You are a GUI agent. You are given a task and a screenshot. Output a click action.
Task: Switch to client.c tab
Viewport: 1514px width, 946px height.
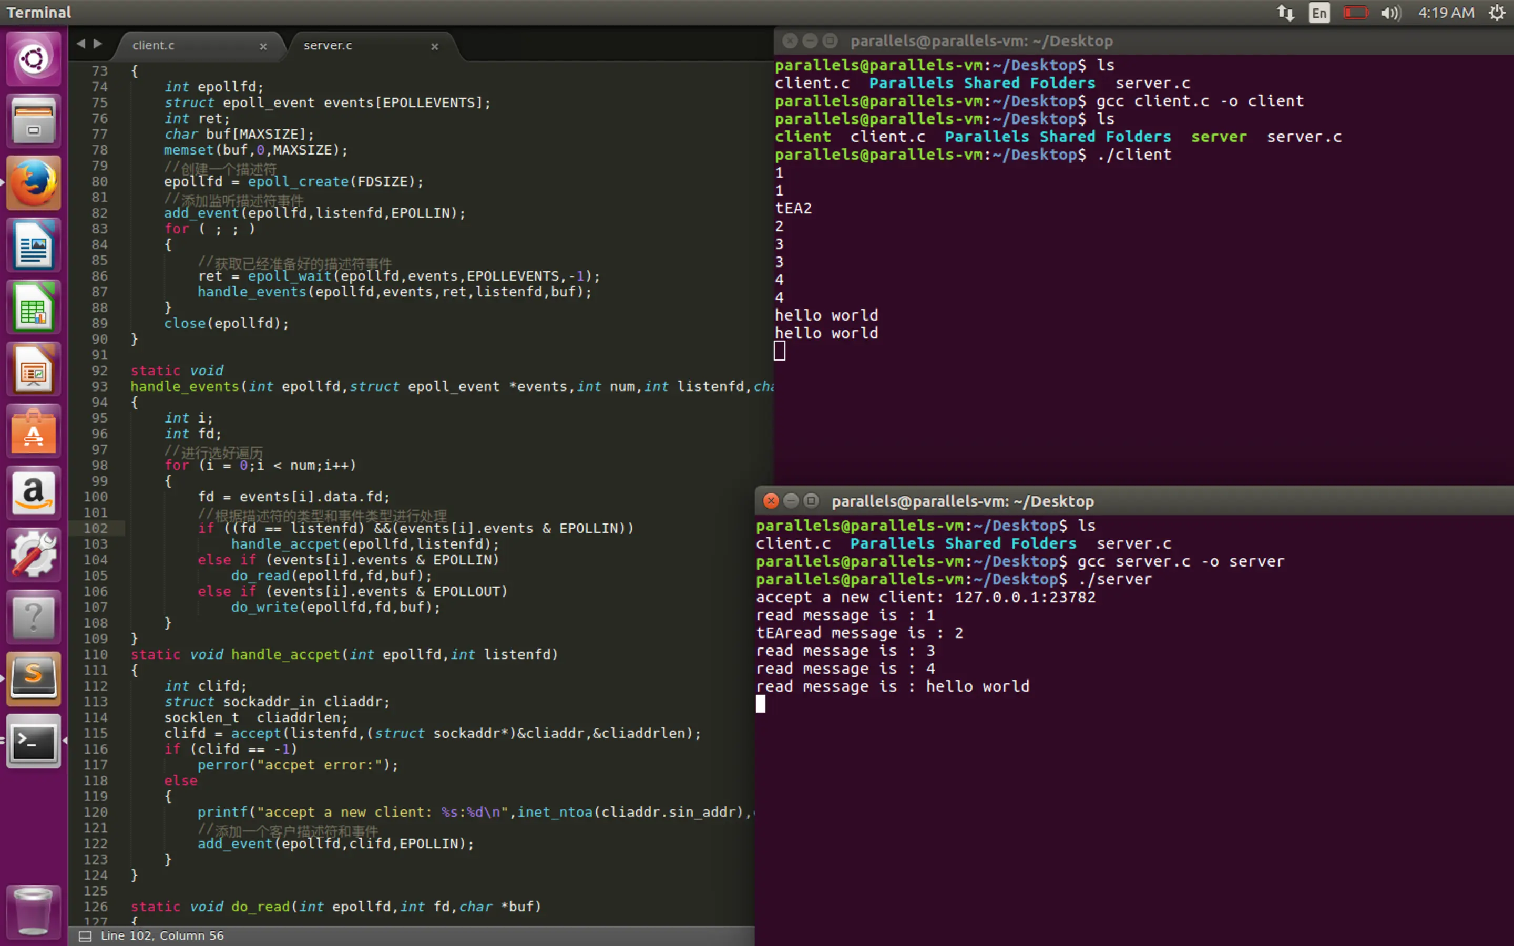pos(154,46)
